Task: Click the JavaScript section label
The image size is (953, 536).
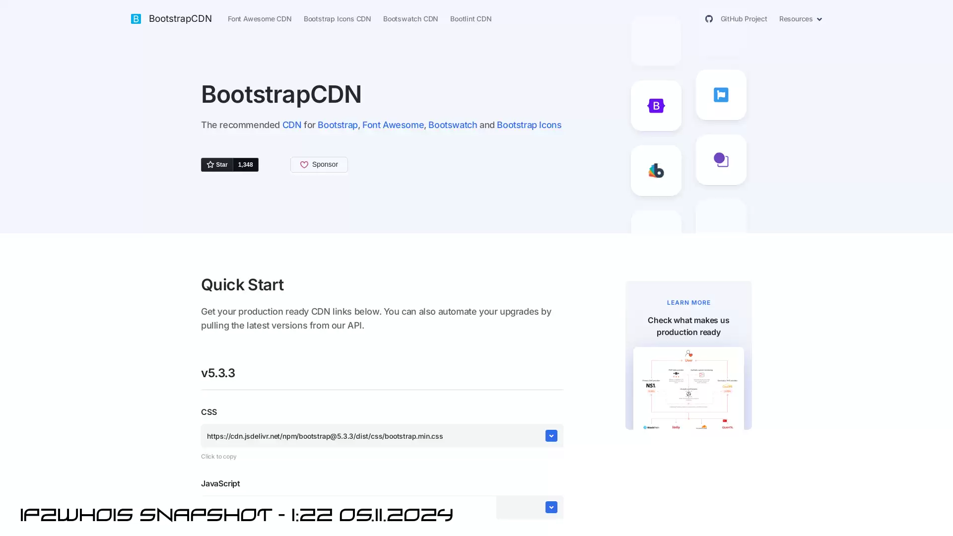Action: [x=220, y=483]
